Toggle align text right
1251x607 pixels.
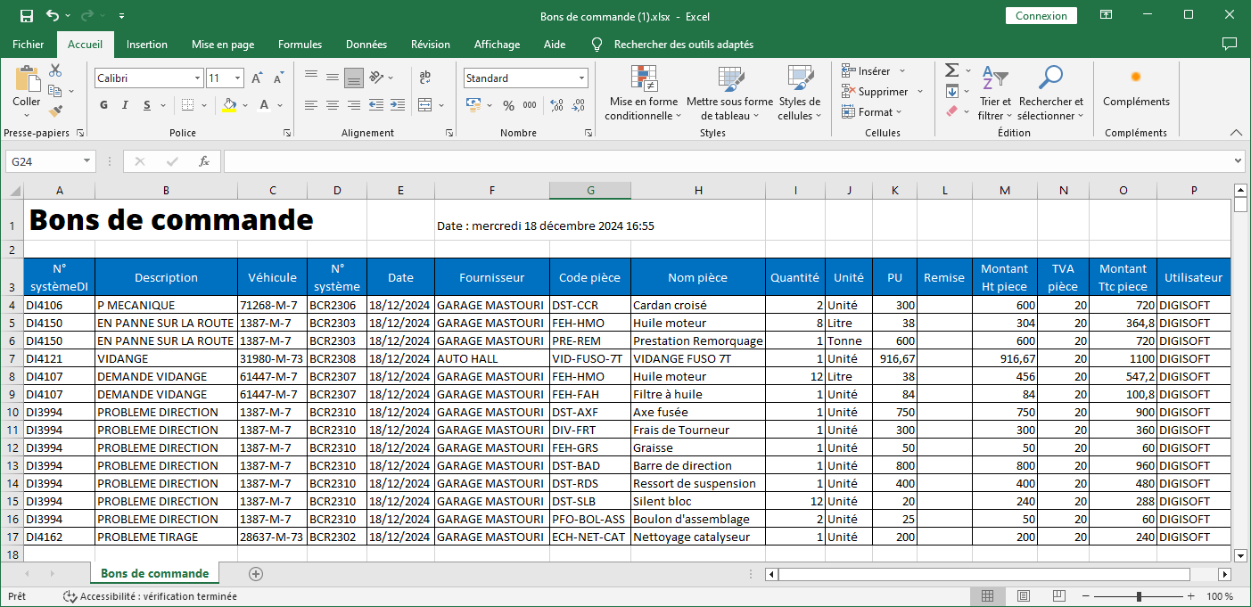pyautogui.click(x=354, y=105)
